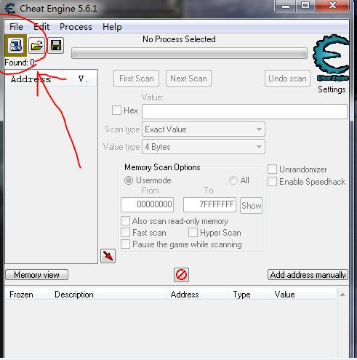Click the Address column header in results list

coord(39,79)
